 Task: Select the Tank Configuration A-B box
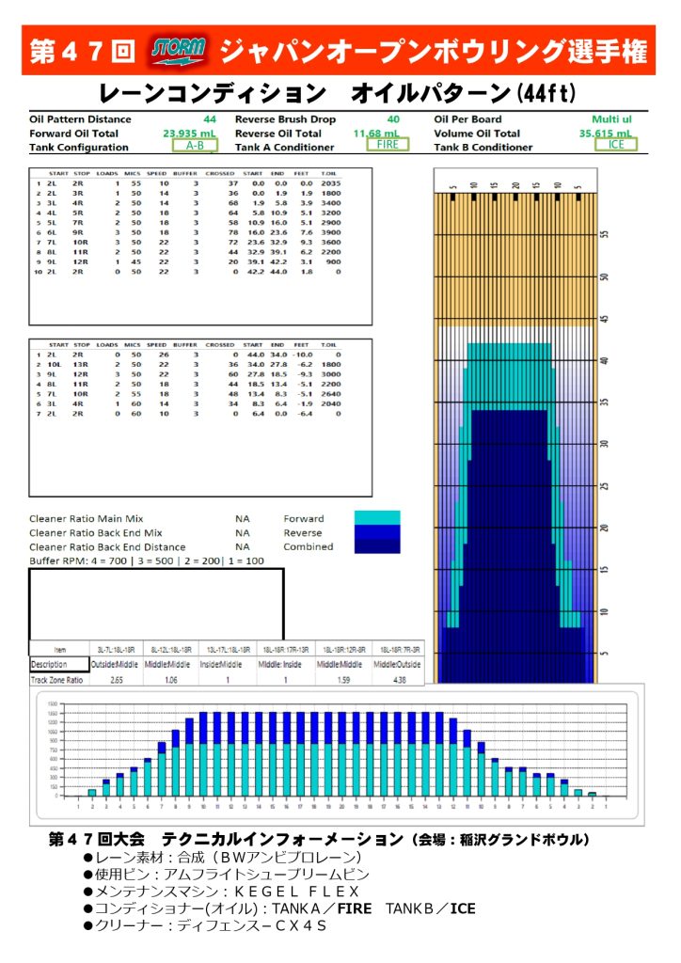click(x=195, y=146)
